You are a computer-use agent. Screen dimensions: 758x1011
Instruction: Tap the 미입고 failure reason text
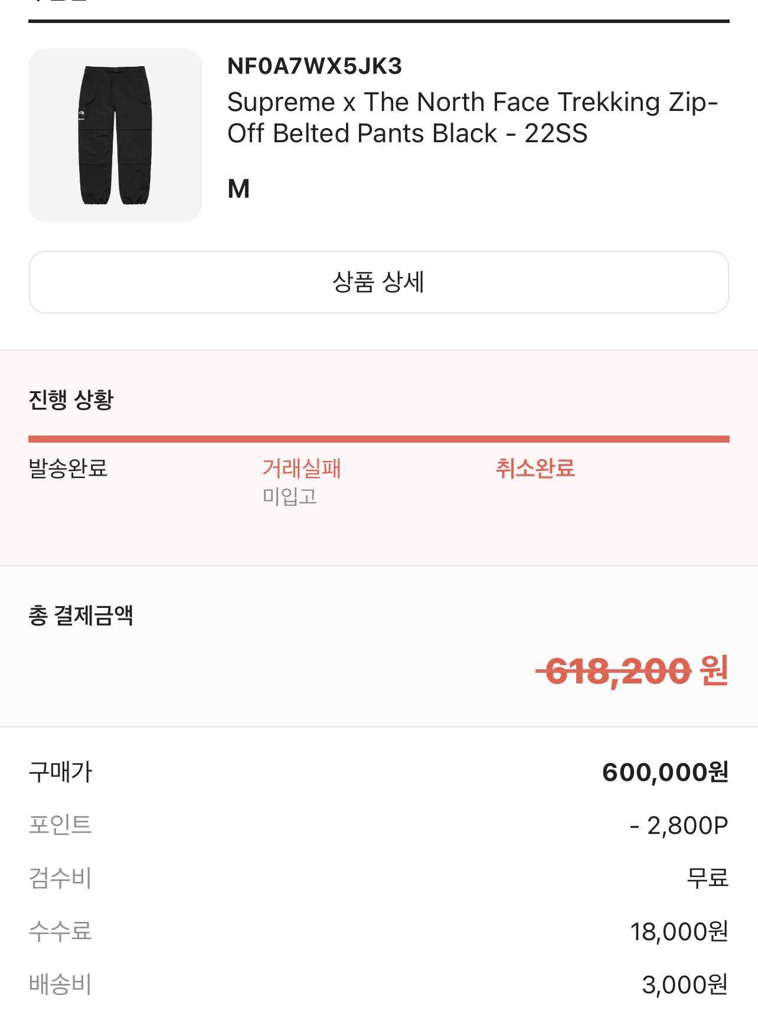coord(289,496)
